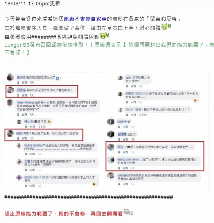Click 回覆 under the 臺灣不能 reply
Screen dimensions: 214x223
tap(32, 127)
